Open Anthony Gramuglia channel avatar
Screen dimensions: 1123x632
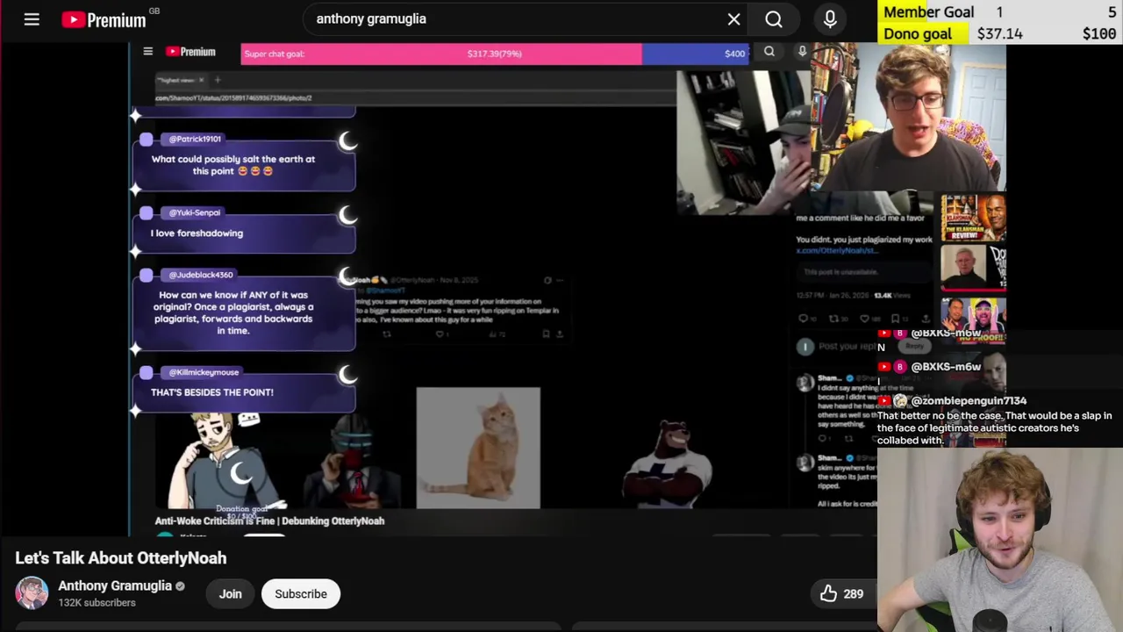[x=32, y=593]
